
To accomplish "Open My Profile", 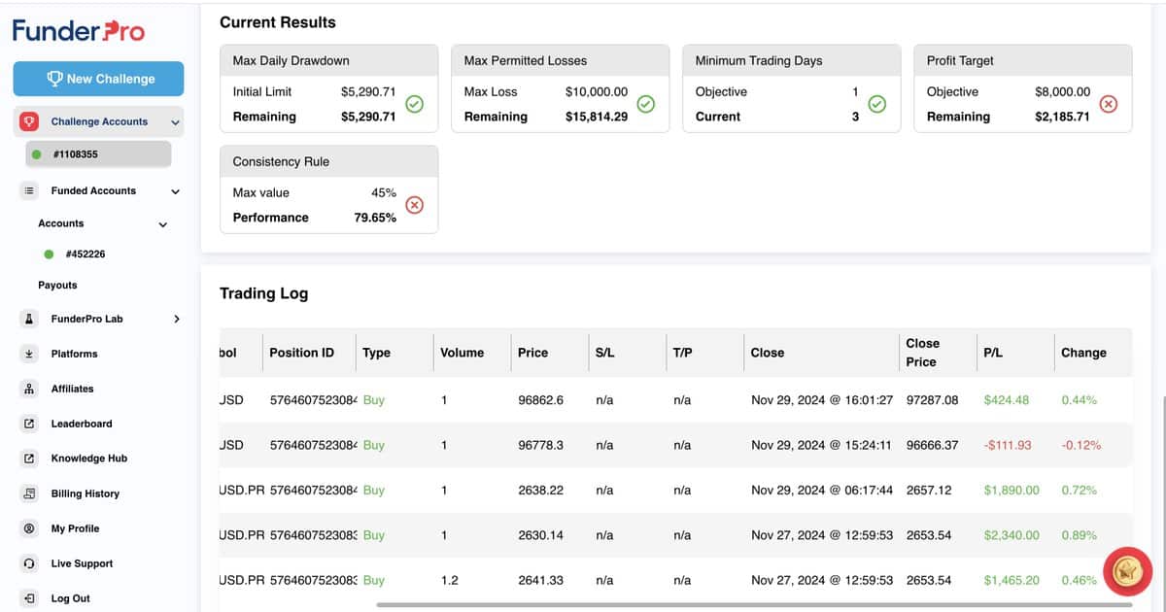I will 76,528.
